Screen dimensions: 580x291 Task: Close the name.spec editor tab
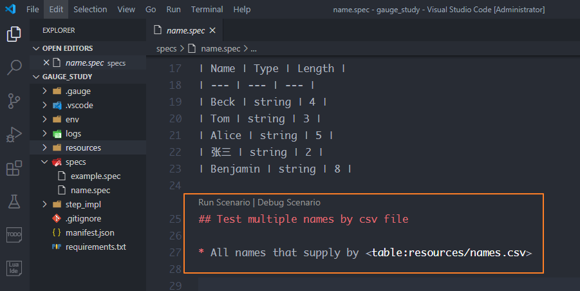click(212, 30)
